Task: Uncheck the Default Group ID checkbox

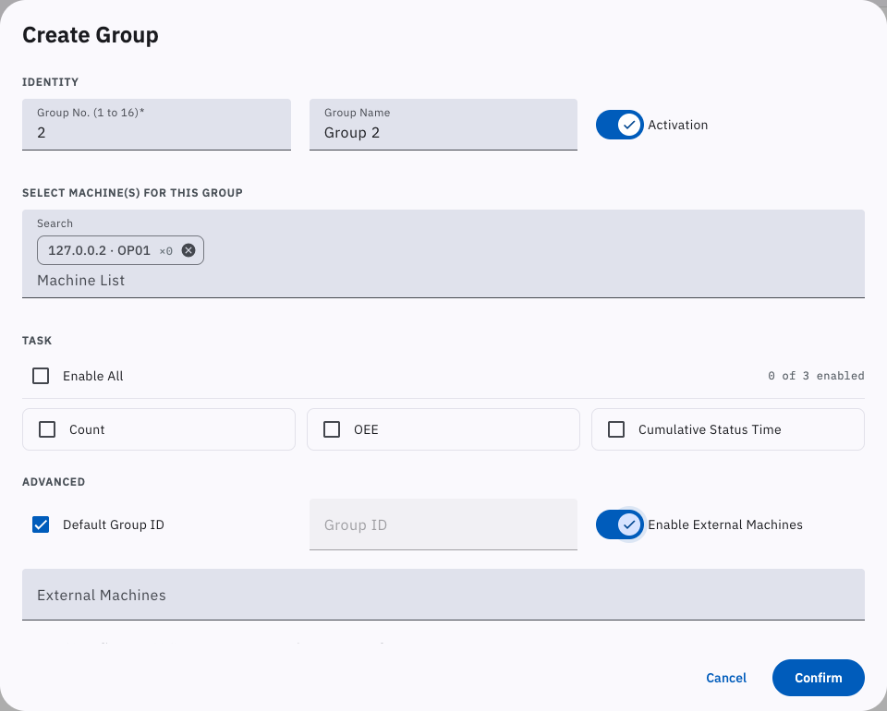Action: [41, 524]
